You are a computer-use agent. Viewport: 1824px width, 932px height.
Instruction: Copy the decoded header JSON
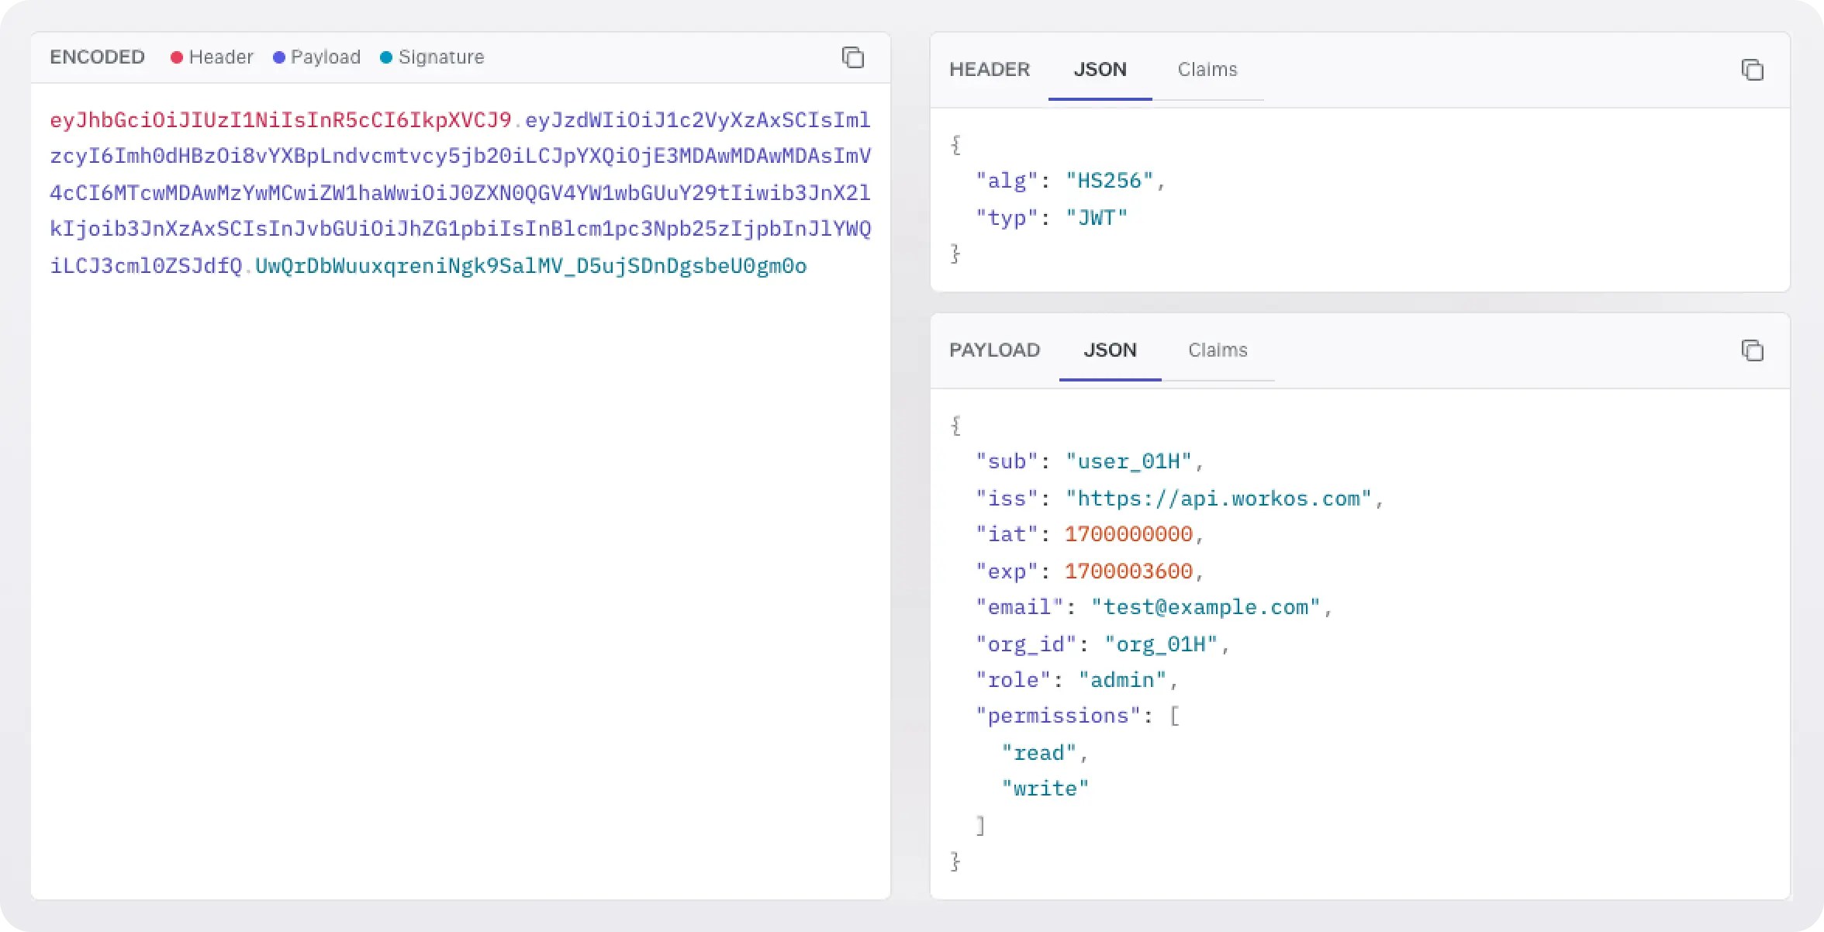point(1753,70)
